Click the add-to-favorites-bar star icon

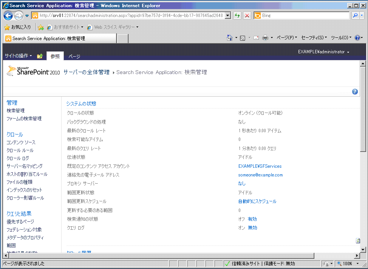pos(41,28)
